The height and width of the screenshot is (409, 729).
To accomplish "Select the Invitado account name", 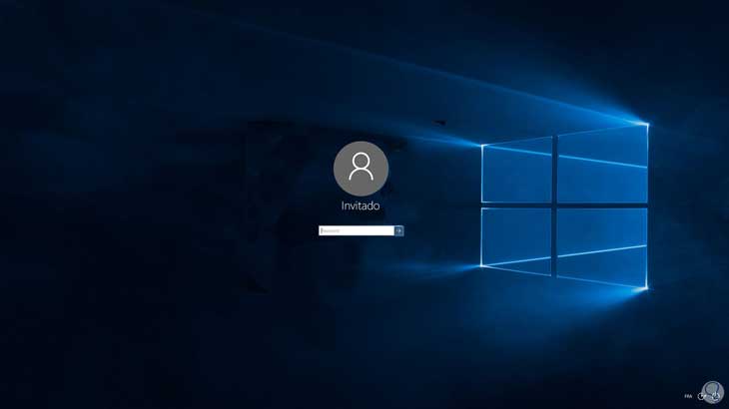I will click(x=361, y=205).
